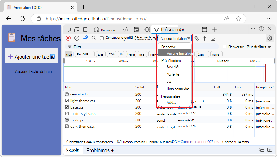Open network conditions wifi-gear icon

[x=196, y=38]
